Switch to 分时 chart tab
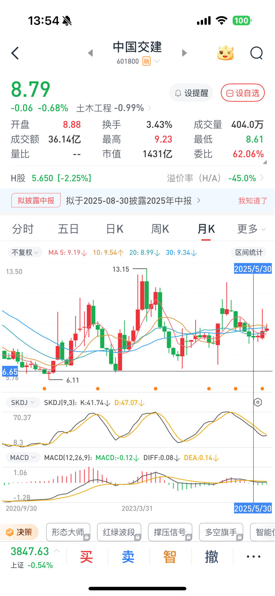The height and width of the screenshot is (596, 275). click(x=23, y=229)
